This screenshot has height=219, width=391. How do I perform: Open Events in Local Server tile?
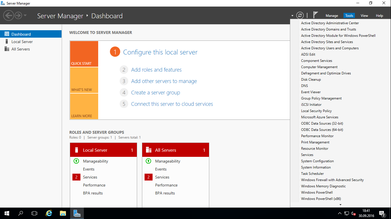[x=89, y=169]
